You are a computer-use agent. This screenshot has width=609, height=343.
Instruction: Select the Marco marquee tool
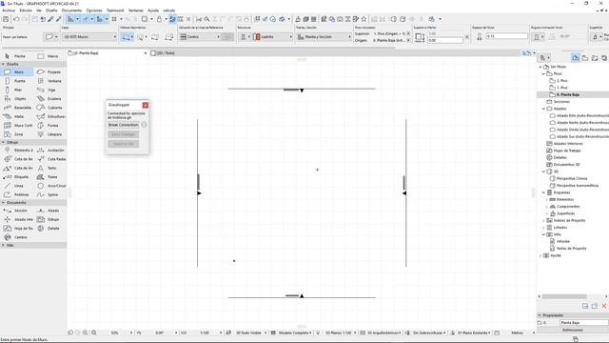click(49, 56)
